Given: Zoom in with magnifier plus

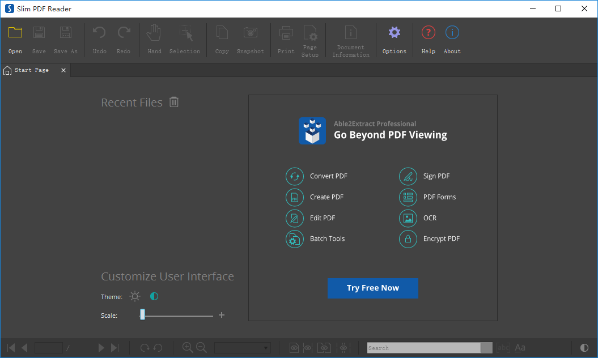Looking at the screenshot, I should 187,347.
